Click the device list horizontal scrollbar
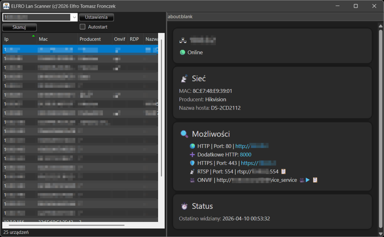Image resolution: width=384 pixels, height=237 pixels. click(66, 225)
